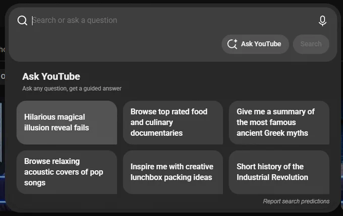Screen dimensions: 343x216
Task: Activate voice search microphone icon
Action: coord(322,21)
